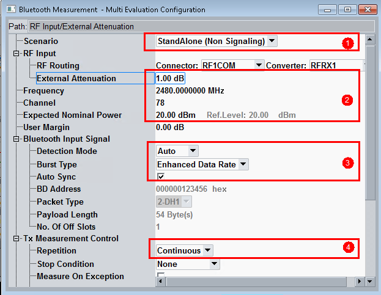381x295 pixels.
Task: Minimize the Multi Evaluation Configuration window
Action: click(327, 10)
